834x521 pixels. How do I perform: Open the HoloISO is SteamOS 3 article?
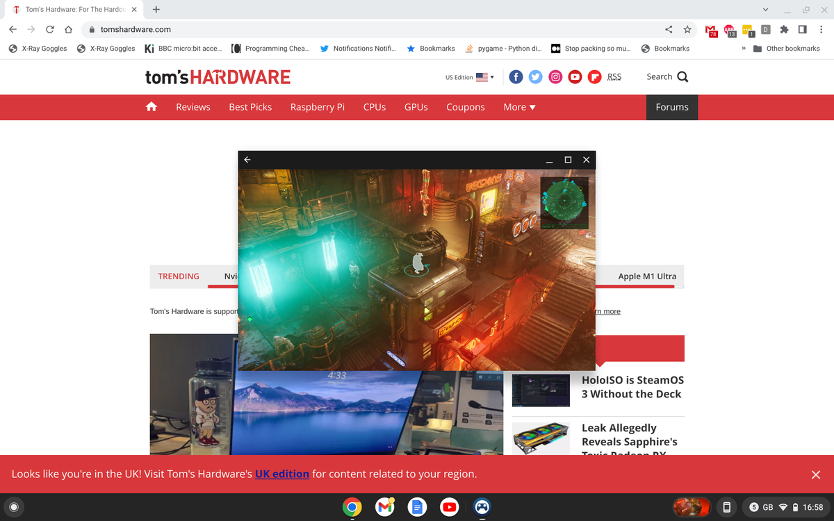[632, 387]
